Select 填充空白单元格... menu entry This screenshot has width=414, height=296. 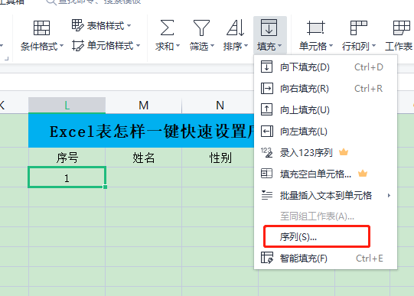click(x=325, y=174)
